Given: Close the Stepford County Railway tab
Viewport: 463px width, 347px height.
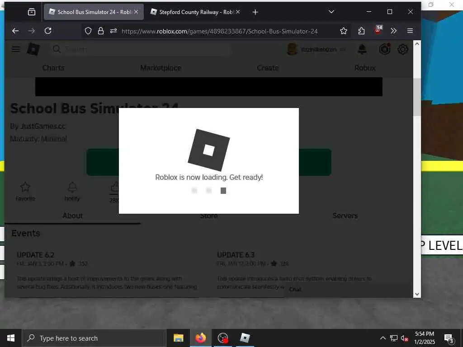Looking at the screenshot, I should [x=238, y=12].
